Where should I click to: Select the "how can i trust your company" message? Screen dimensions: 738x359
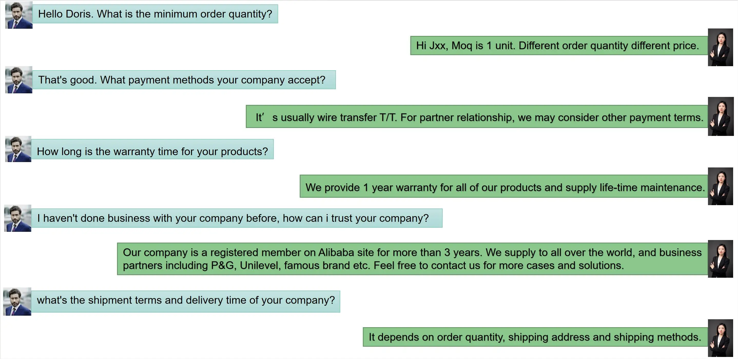tap(236, 218)
